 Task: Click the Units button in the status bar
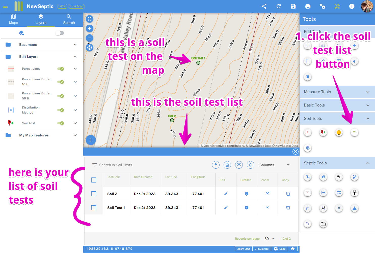280,249
